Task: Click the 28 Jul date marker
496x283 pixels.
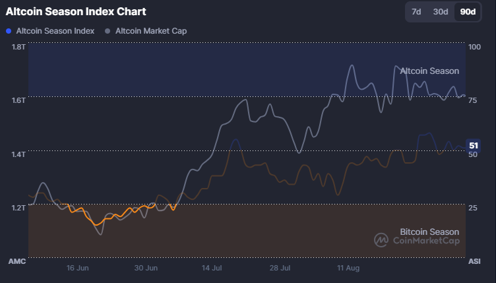Action: tap(280, 268)
